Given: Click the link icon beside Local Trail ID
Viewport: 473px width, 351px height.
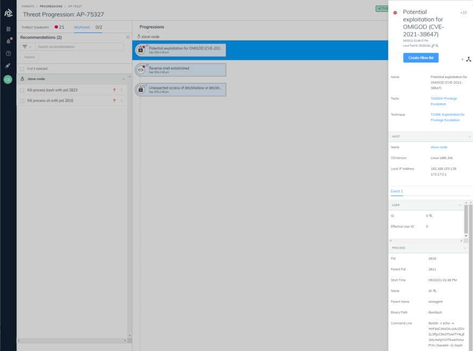Looking at the screenshot, I should (x=433, y=46).
